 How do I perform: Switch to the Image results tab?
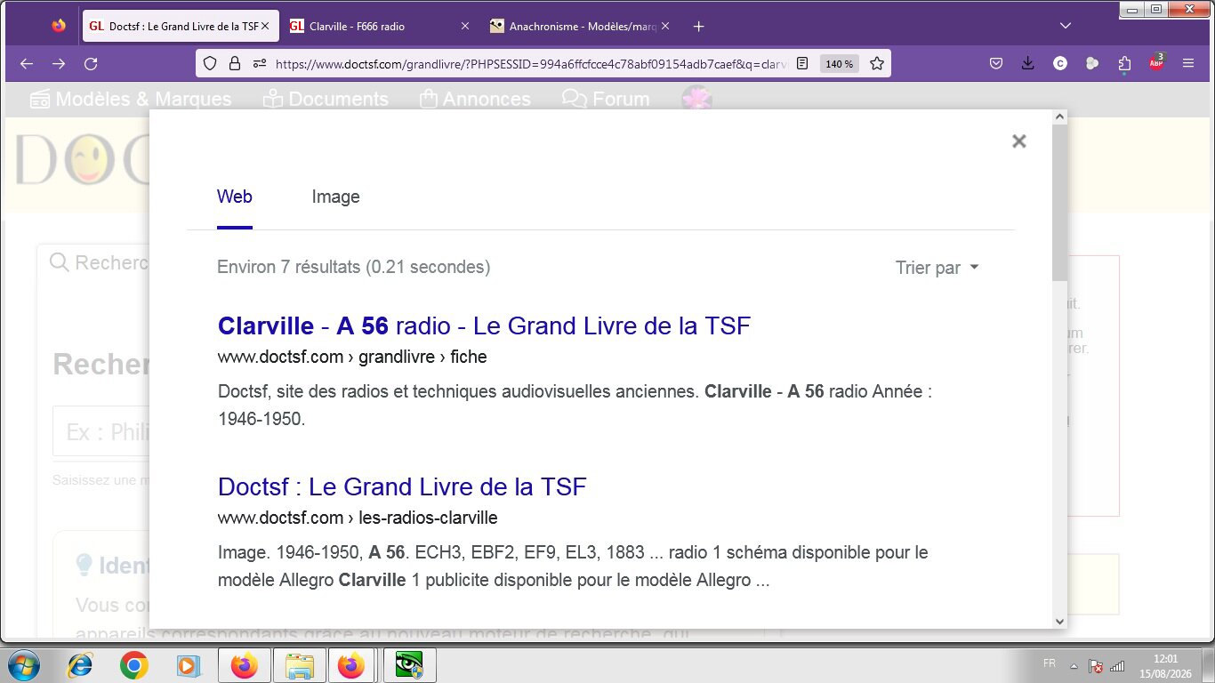(x=335, y=197)
